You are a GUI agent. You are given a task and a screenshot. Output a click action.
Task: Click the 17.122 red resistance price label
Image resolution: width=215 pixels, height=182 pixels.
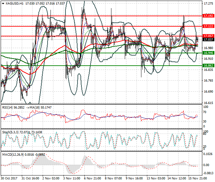point(208,26)
